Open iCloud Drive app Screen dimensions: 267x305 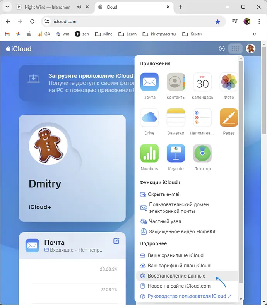coord(149,118)
